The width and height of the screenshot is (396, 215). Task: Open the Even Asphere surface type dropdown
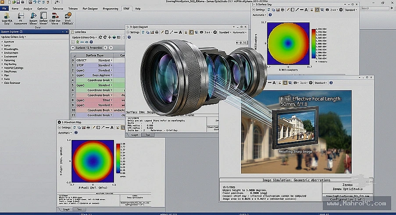[x=111, y=75]
